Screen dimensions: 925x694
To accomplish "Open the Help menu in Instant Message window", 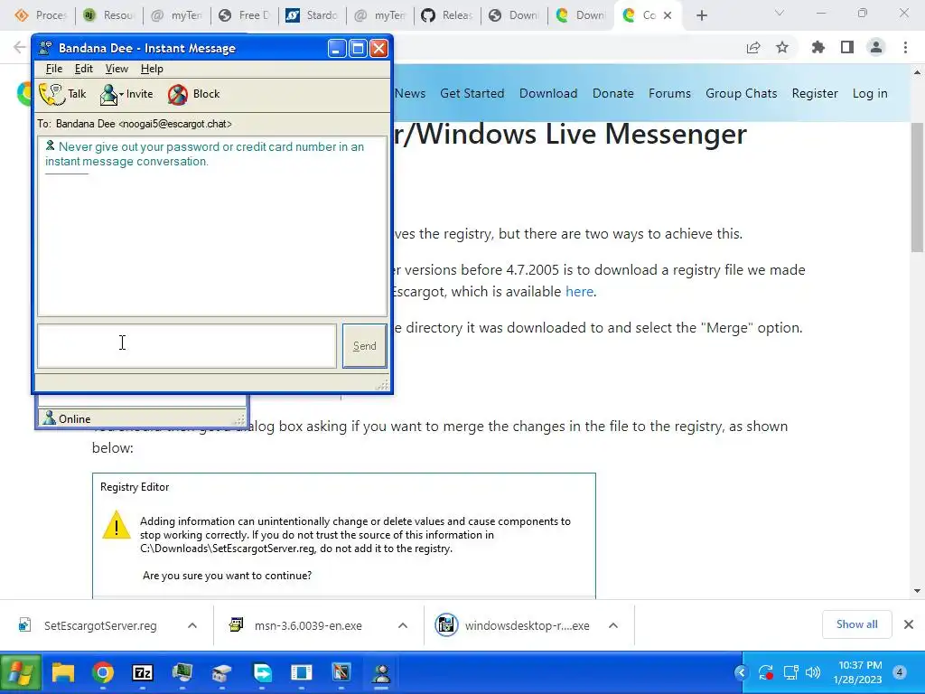I will point(152,69).
